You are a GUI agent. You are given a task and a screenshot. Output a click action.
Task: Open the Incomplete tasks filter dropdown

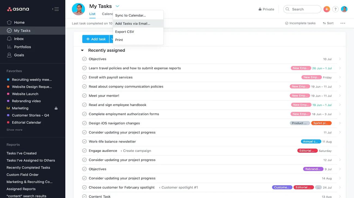(300, 23)
